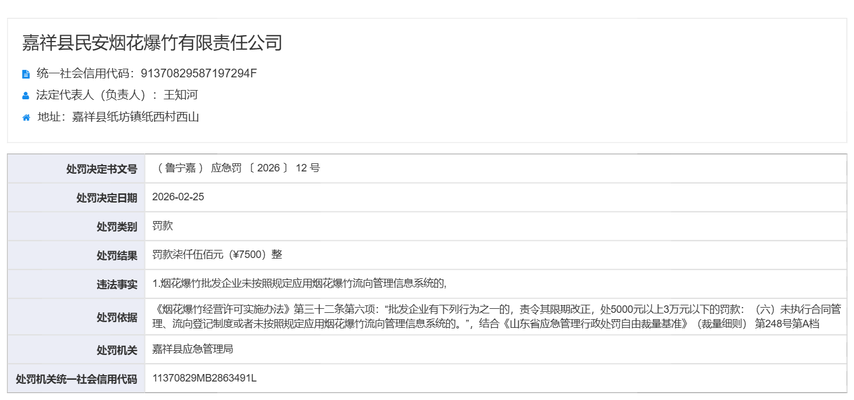The width and height of the screenshot is (854, 400).
Task: Click the document icon beside 统一社会信用代码
Action: [x=25, y=74]
